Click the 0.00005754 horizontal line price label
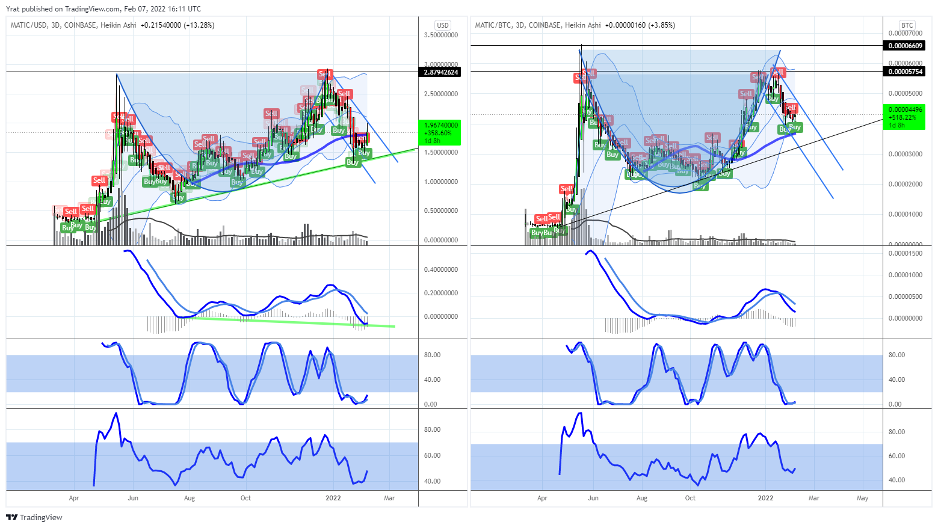The height and width of the screenshot is (528, 938). pyautogui.click(x=906, y=72)
